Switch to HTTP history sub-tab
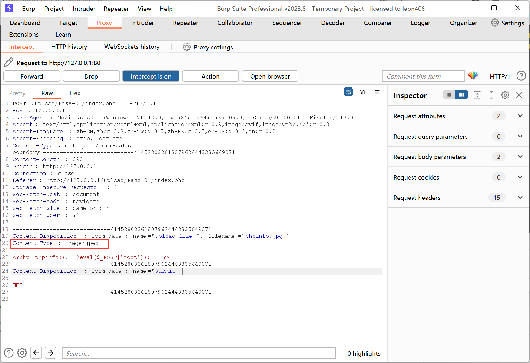The width and height of the screenshot is (530, 363). click(69, 47)
